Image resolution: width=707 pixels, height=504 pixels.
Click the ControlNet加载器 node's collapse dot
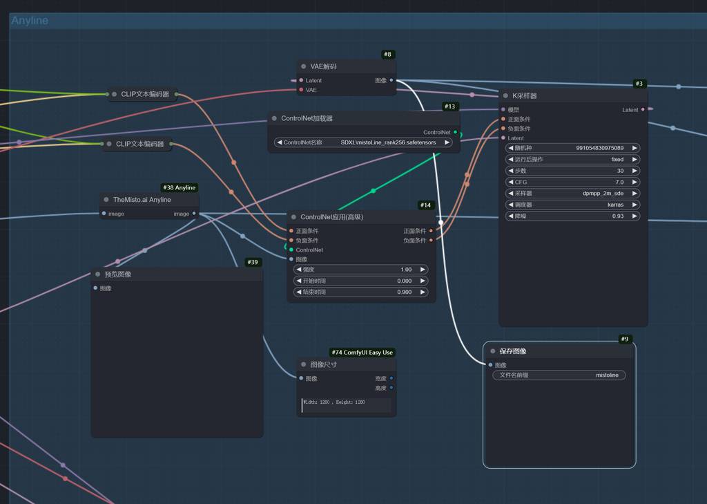pos(274,118)
